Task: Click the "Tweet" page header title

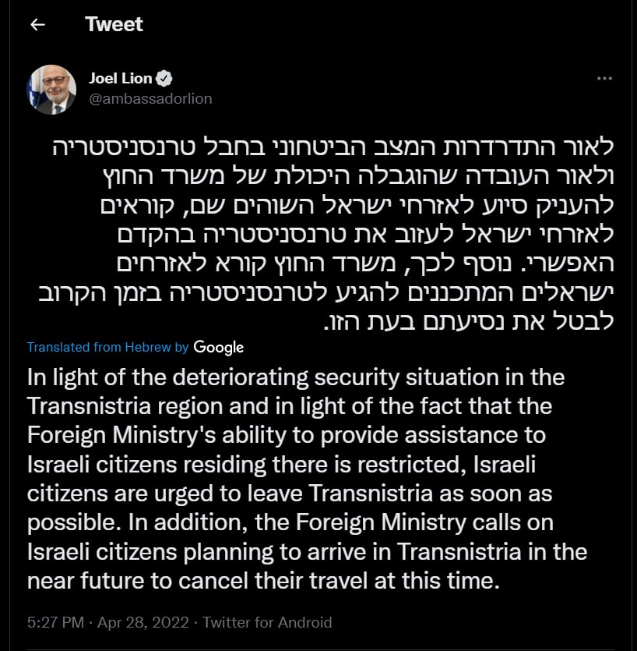Action: 114,24
